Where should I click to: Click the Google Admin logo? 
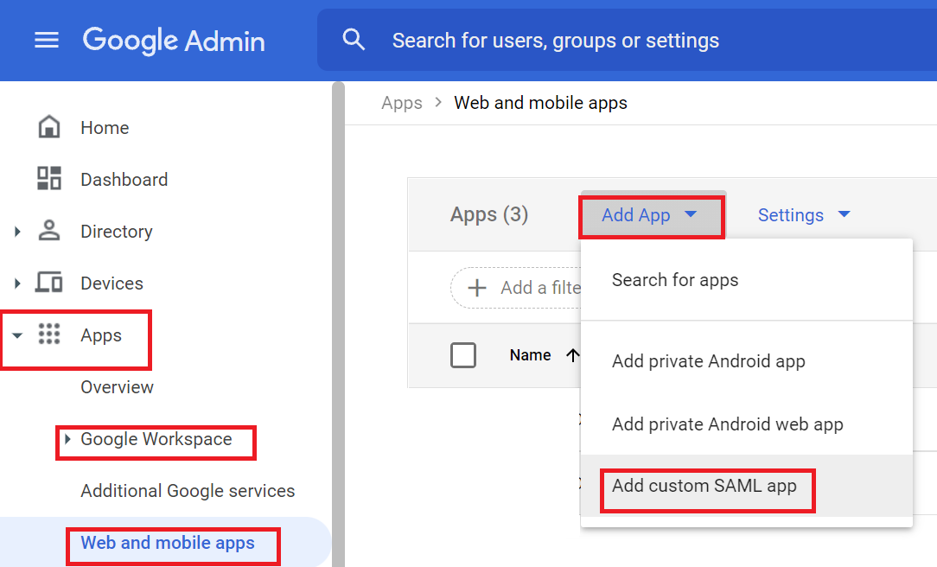[x=173, y=41]
